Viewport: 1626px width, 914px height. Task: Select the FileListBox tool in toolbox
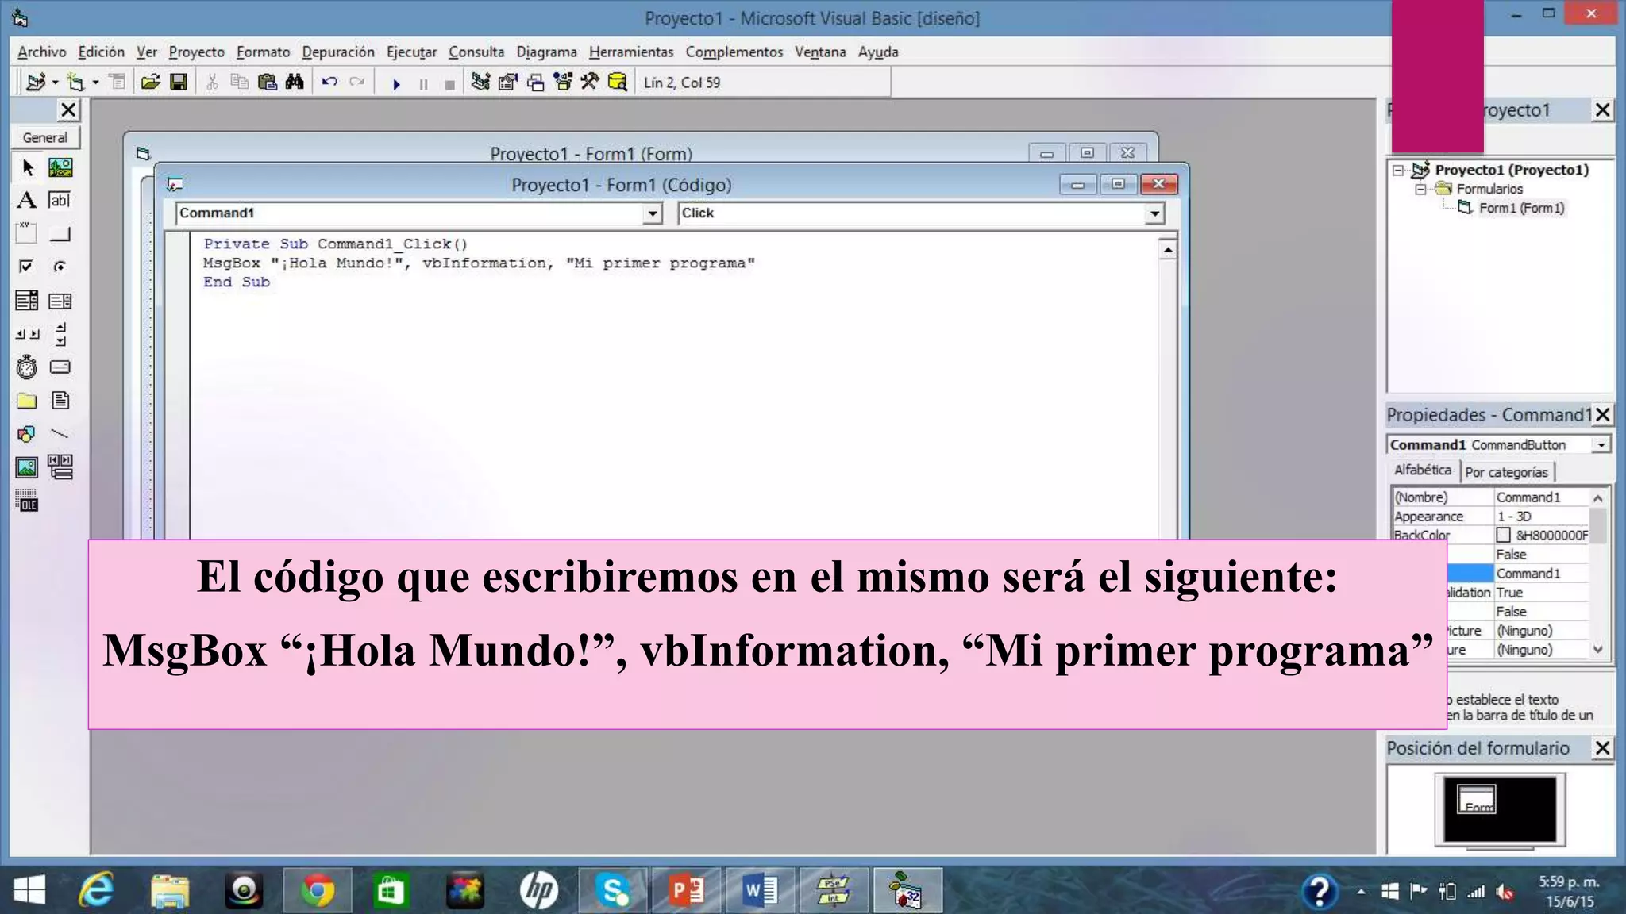point(60,401)
